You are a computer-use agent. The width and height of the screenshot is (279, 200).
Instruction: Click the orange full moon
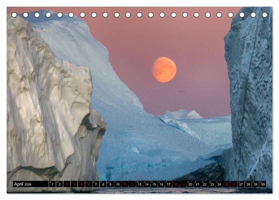point(164,70)
